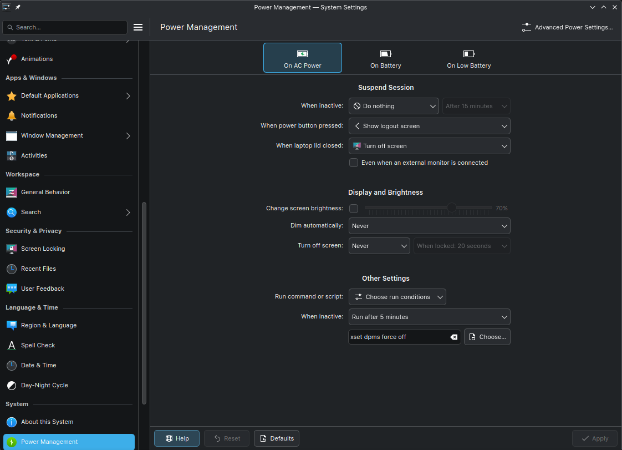
Task: Click the Day-Night Cycle icon
Action: 12,385
